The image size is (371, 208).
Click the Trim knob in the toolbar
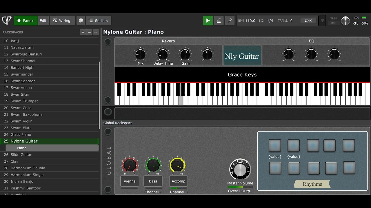point(345,21)
